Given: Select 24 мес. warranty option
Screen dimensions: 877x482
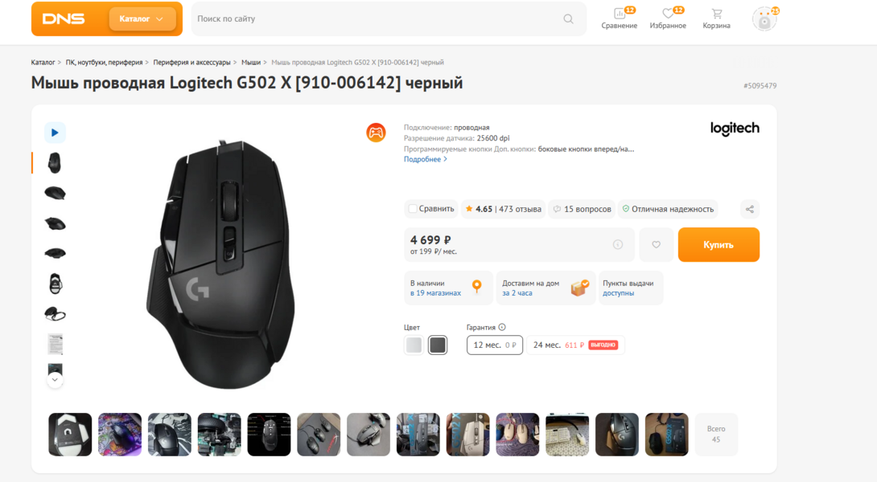Looking at the screenshot, I should [x=575, y=345].
